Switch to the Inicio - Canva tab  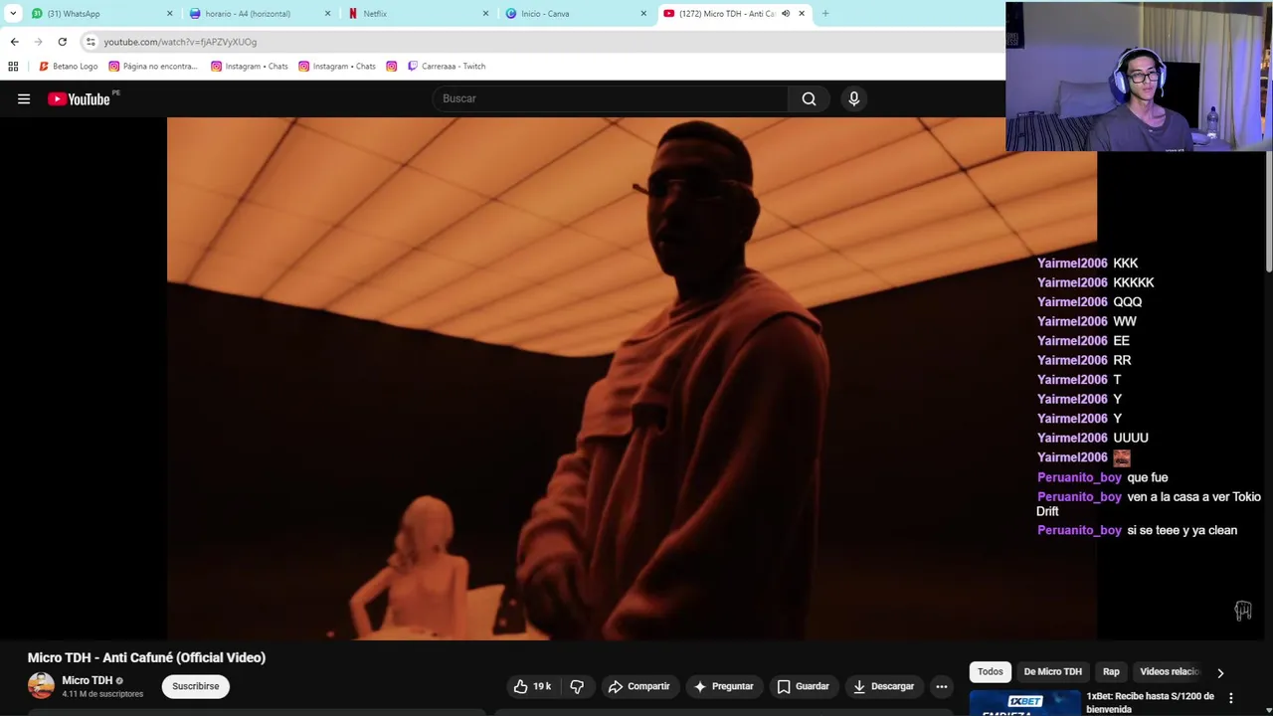point(576,14)
